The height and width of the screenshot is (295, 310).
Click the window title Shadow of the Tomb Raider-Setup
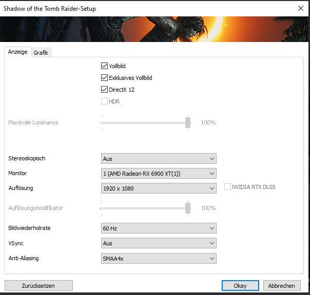point(50,9)
